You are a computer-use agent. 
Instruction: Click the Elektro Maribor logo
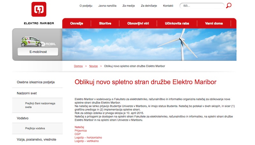(x=39, y=10)
